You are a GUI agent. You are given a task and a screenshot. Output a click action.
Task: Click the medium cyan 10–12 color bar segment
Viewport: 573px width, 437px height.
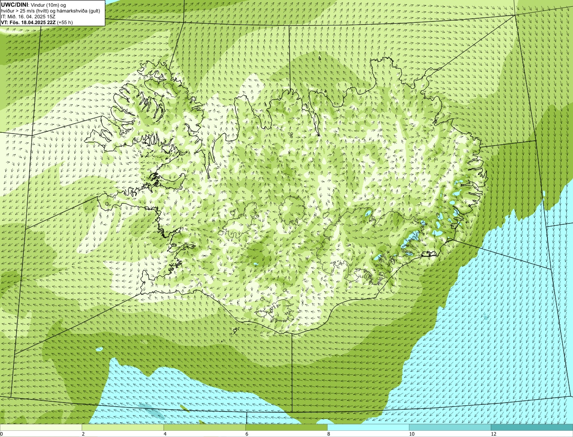(x=450, y=428)
